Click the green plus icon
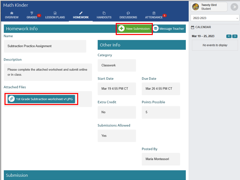Viewport: 240px width, 180px height. tap(122, 28)
